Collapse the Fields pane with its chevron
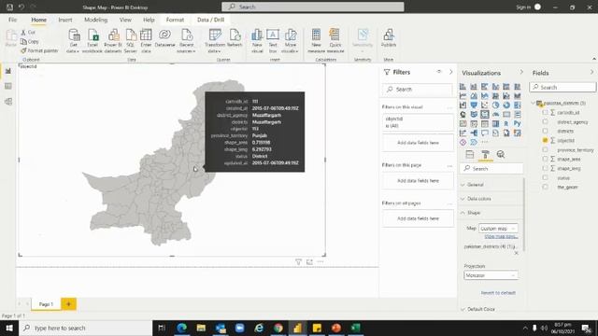This screenshot has width=598, height=336. tap(591, 72)
